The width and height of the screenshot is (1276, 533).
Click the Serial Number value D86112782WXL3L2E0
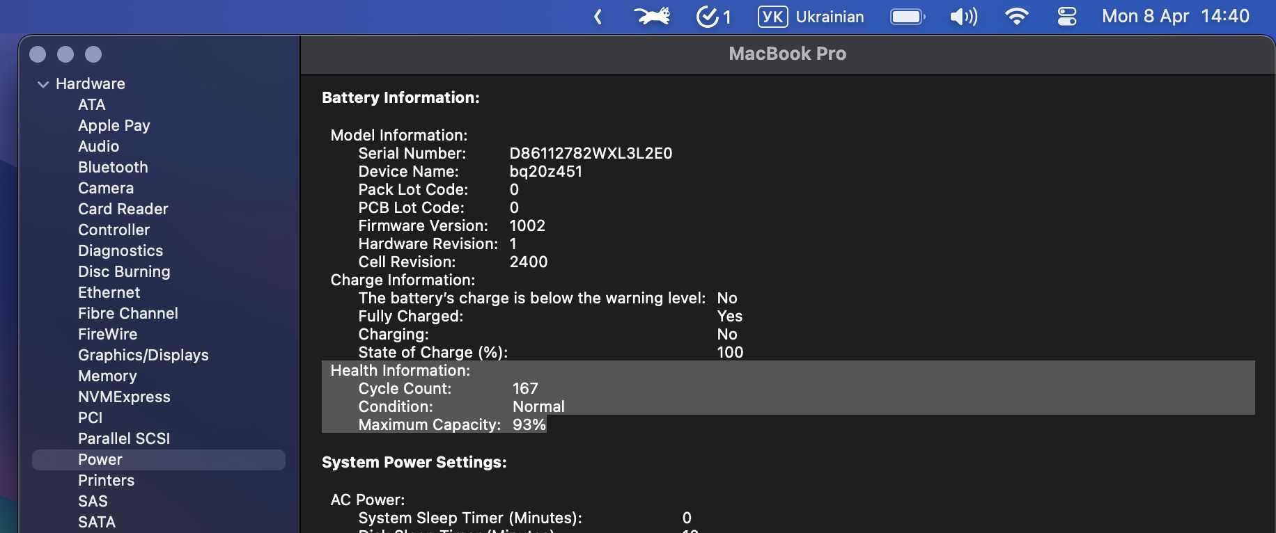click(591, 153)
